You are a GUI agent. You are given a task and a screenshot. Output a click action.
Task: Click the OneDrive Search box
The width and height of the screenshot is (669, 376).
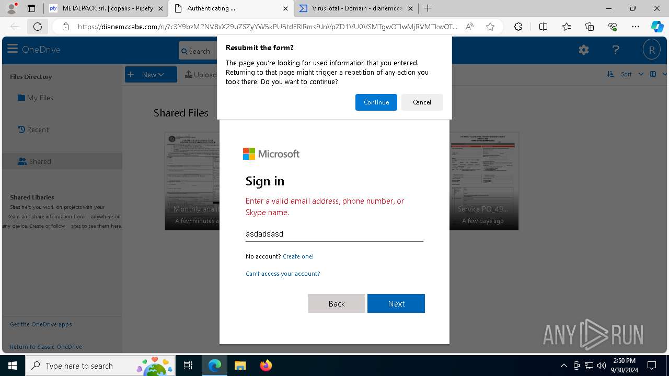[198, 51]
